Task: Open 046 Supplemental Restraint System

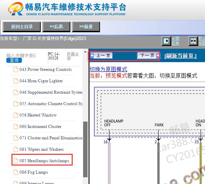Action: pyautogui.click(x=51, y=92)
